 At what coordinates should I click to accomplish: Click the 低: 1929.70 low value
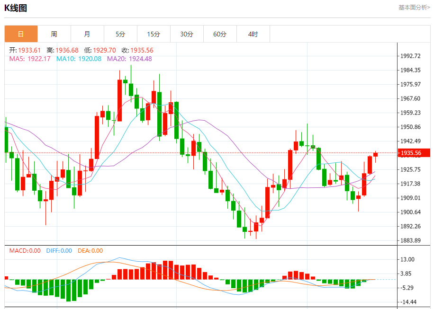click(x=100, y=50)
